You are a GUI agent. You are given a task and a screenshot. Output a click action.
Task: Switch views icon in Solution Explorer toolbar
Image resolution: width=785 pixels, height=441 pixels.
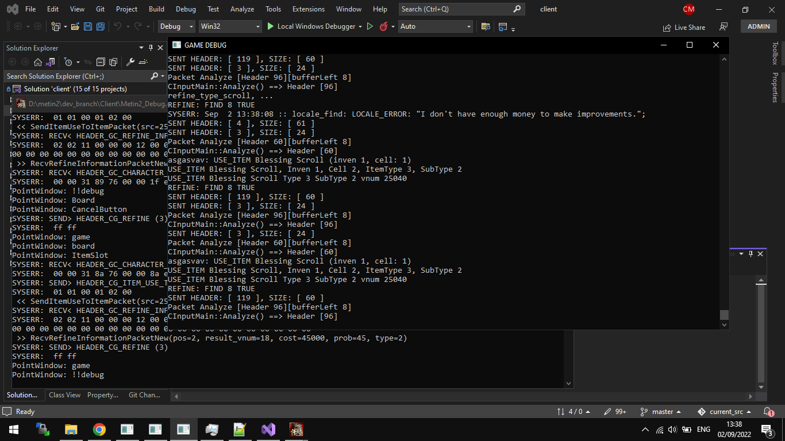pyautogui.click(x=50, y=62)
